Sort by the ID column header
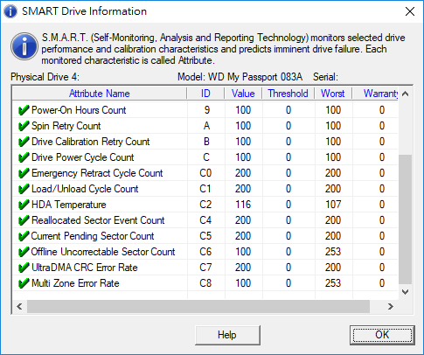 click(x=205, y=94)
